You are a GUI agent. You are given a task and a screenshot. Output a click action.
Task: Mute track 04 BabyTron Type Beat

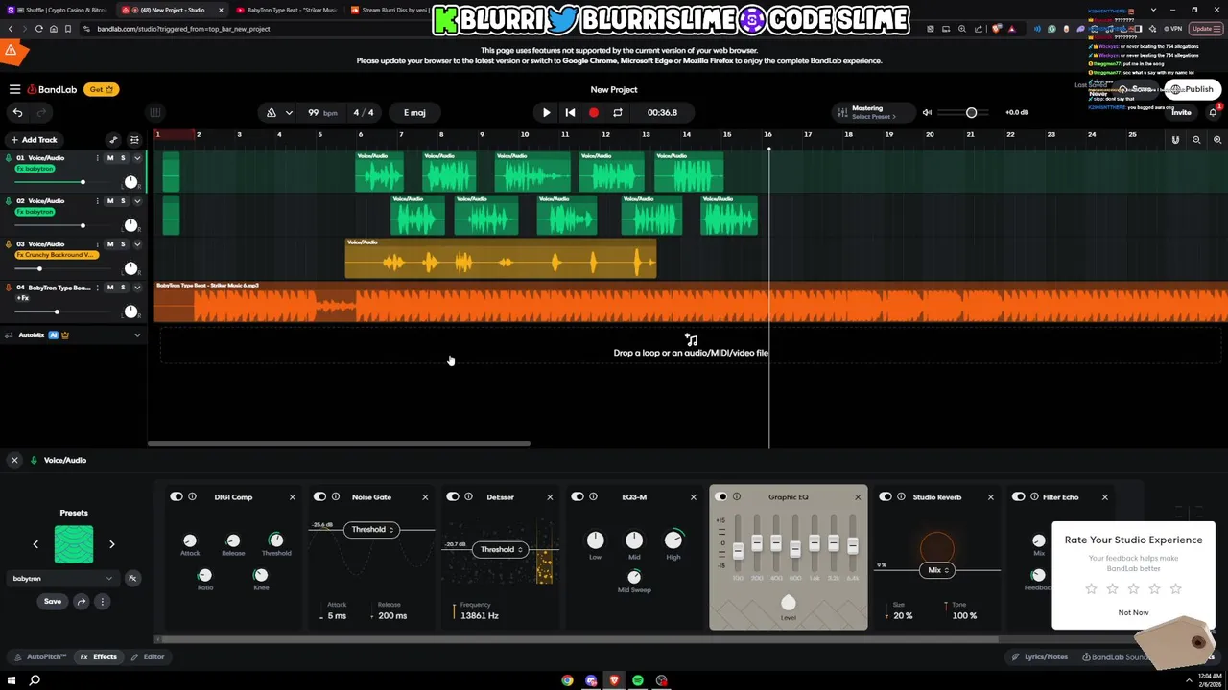(109, 287)
